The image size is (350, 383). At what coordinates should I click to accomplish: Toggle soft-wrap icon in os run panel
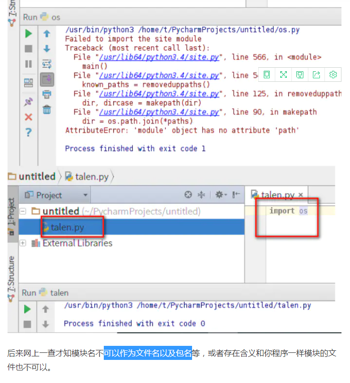tap(47, 64)
